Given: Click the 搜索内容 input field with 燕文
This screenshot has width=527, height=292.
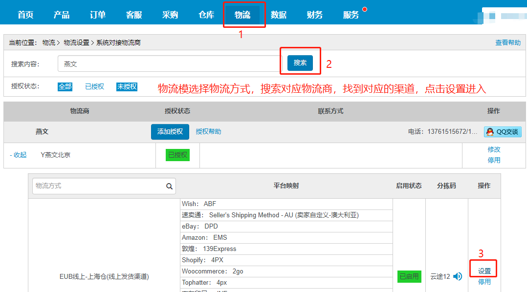Looking at the screenshot, I should click(170, 64).
